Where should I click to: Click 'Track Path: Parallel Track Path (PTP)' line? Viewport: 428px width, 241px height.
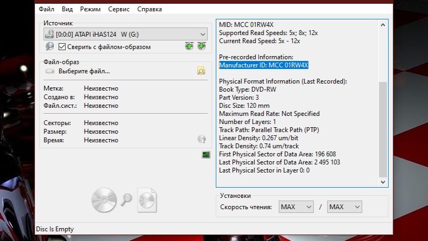[x=269, y=130]
